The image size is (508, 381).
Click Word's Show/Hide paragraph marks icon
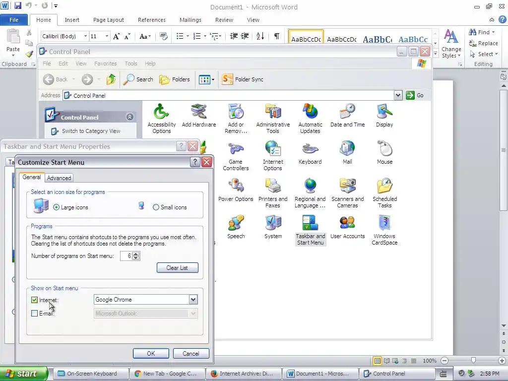coord(277,36)
